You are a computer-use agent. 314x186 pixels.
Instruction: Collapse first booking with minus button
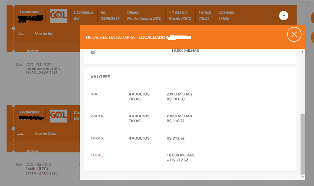(284, 16)
